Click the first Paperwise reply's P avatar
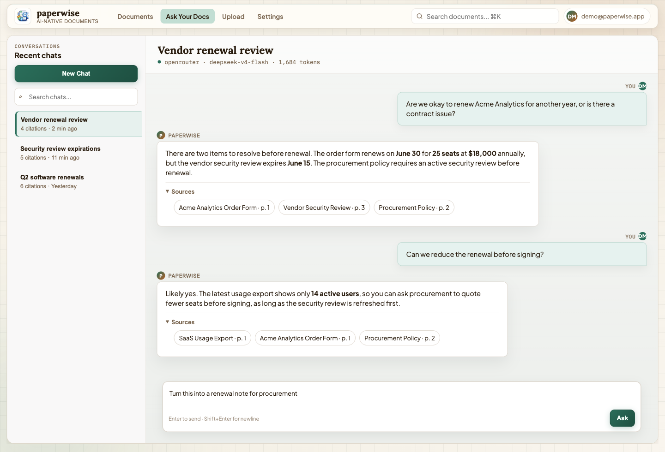Screen dimensions: 665x452 coord(161,135)
